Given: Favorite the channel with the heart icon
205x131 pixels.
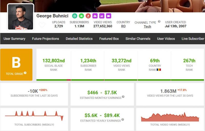Looking at the screenshot, I should 42,25.
